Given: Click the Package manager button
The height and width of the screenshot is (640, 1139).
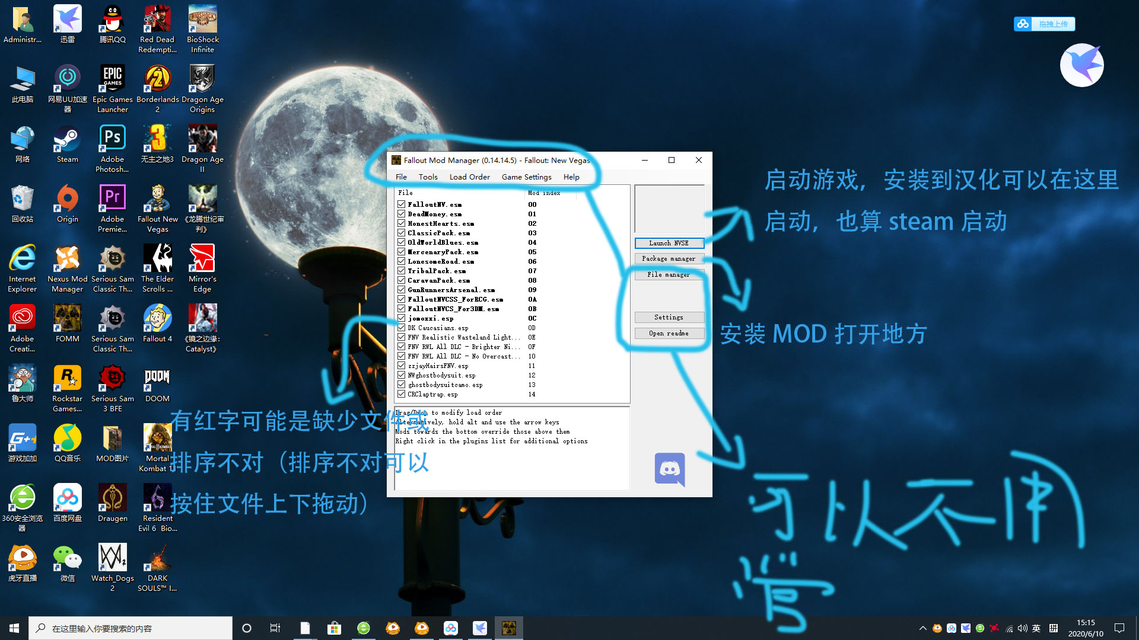Looking at the screenshot, I should pyautogui.click(x=669, y=259).
